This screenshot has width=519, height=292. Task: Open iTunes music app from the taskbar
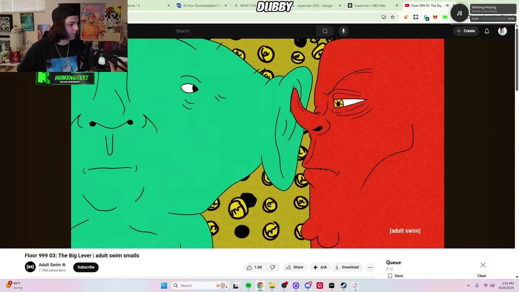click(x=355, y=286)
